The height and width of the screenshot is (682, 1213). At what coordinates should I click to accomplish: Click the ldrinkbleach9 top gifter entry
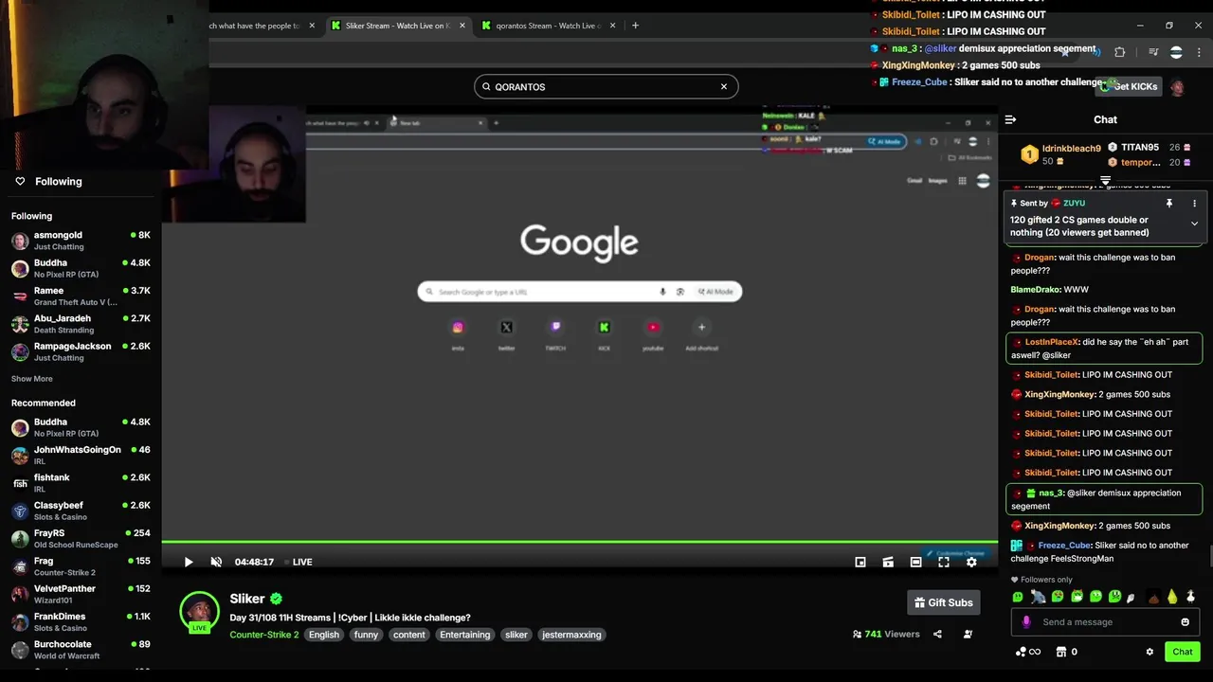coord(1061,154)
